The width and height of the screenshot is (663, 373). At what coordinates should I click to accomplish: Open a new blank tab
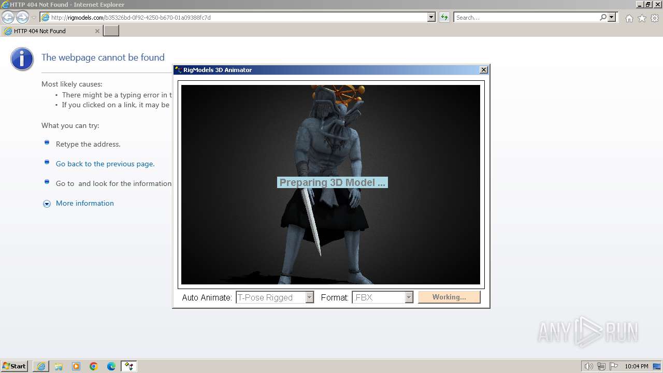111,31
